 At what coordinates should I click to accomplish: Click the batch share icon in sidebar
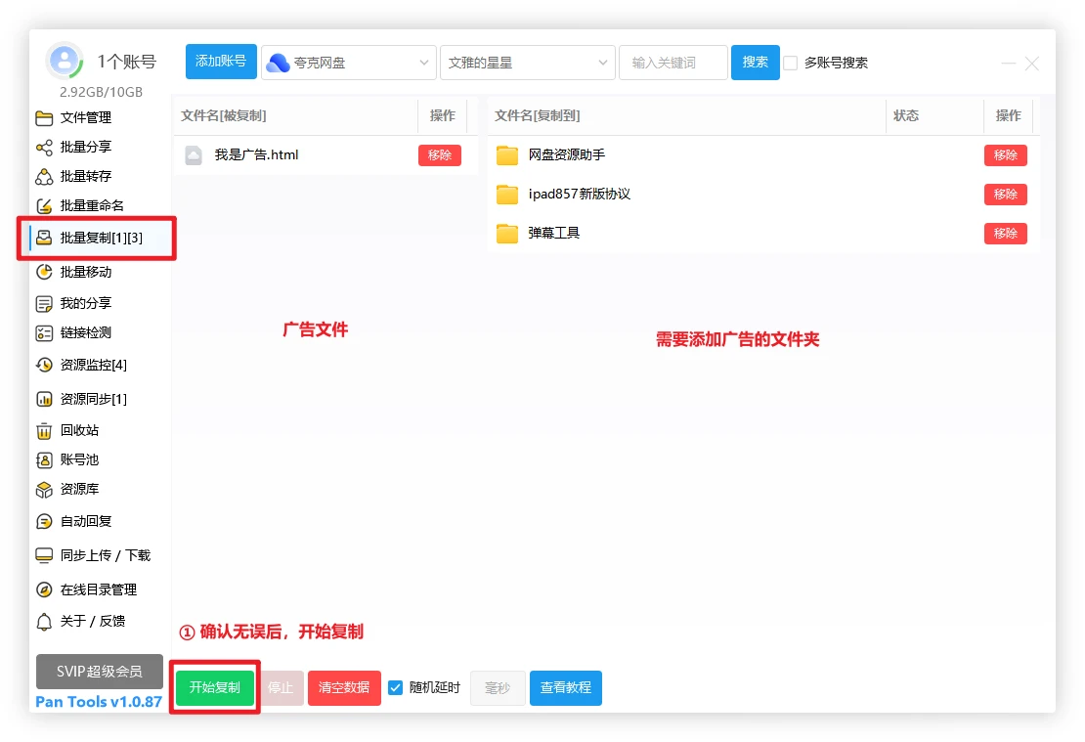pos(44,148)
